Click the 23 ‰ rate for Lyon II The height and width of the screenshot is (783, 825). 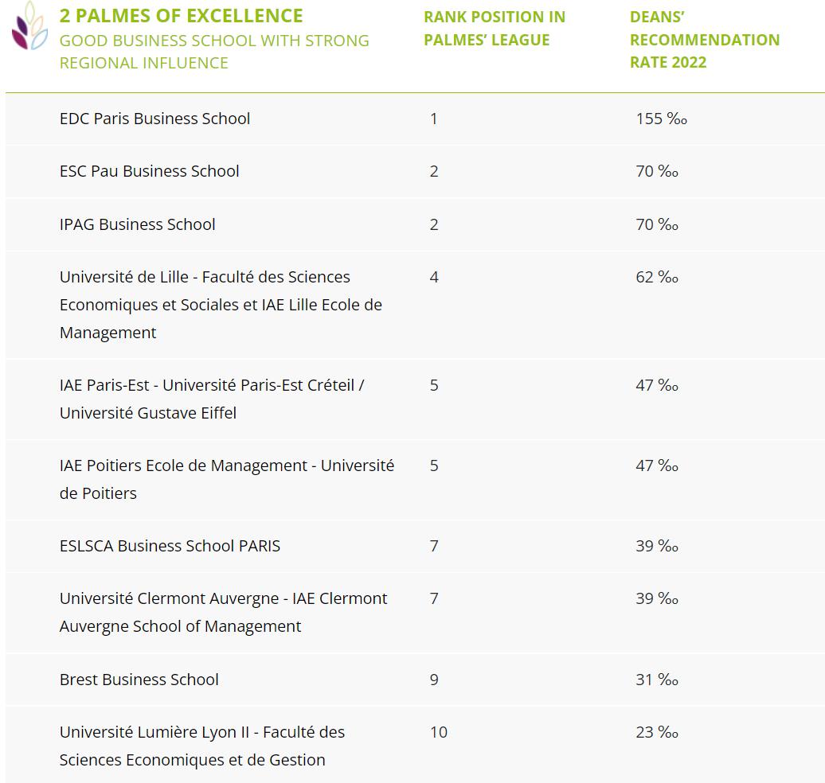[657, 732]
